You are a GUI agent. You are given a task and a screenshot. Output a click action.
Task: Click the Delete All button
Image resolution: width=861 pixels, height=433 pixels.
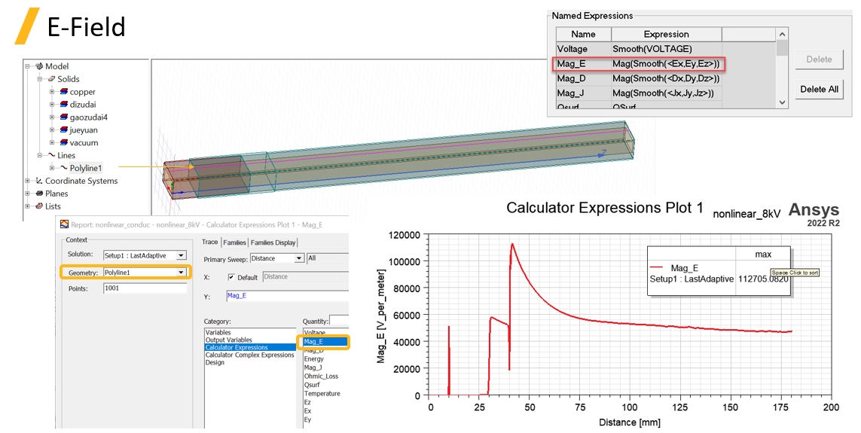tap(819, 89)
